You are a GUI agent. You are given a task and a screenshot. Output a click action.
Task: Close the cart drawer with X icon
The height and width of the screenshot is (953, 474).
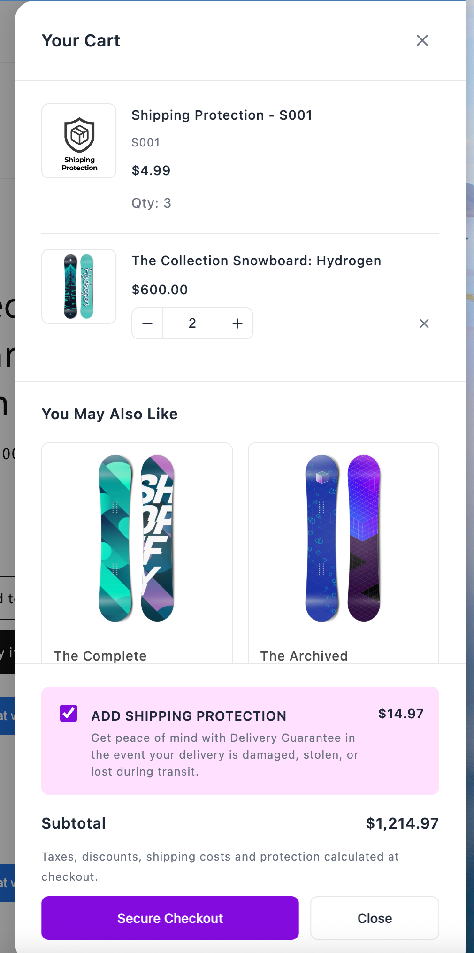(x=422, y=41)
